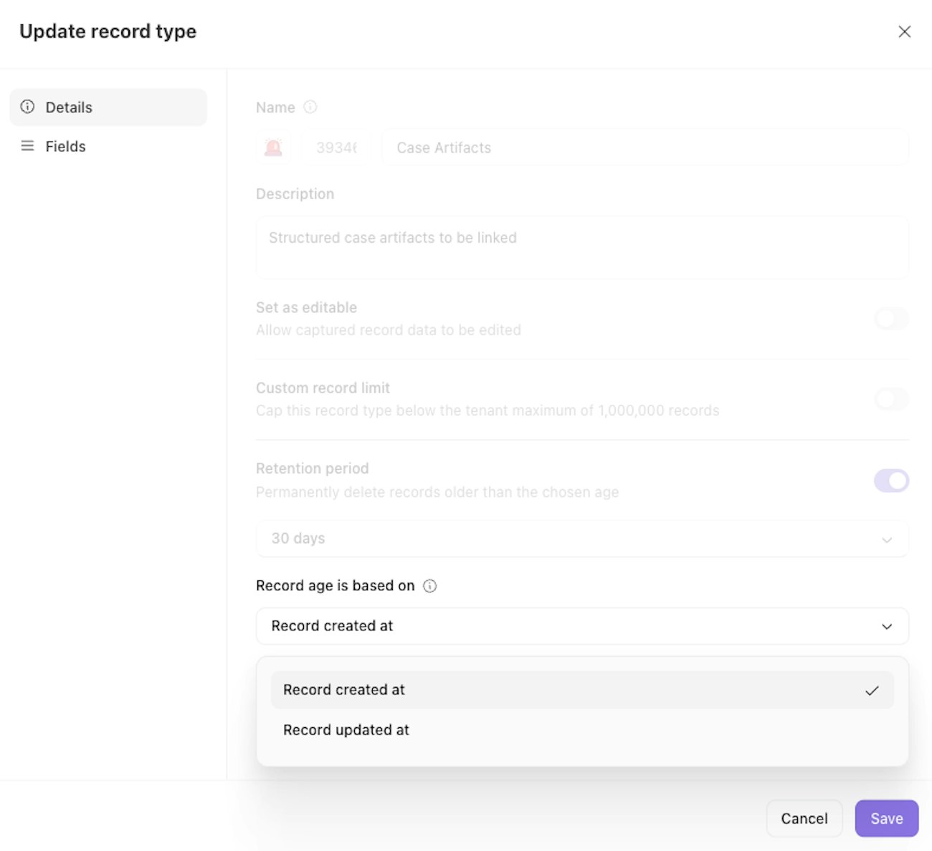This screenshot has height=851, width=932.
Task: Enable the Custom record limit switch
Action: pyautogui.click(x=891, y=399)
